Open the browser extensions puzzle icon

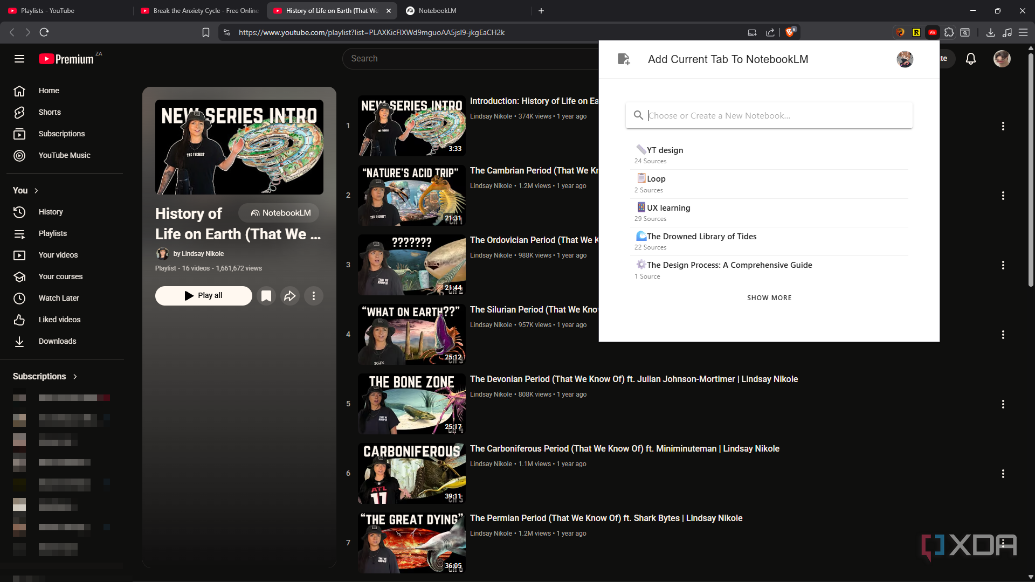point(949,32)
